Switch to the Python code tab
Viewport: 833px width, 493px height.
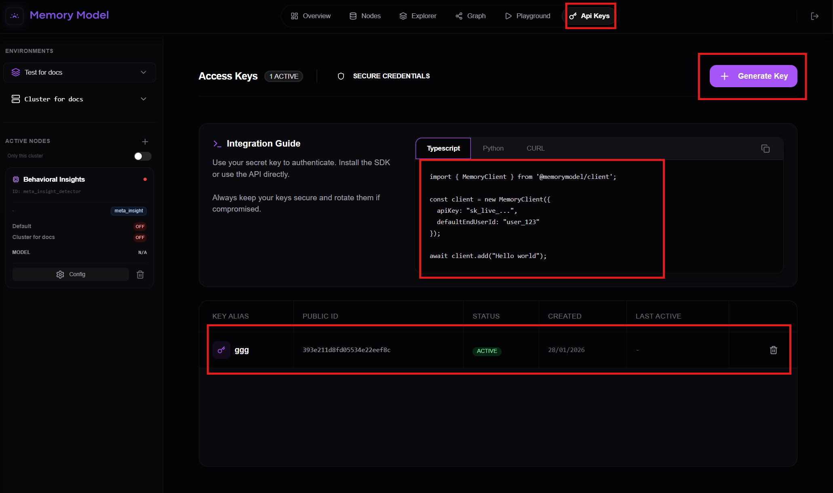pyautogui.click(x=493, y=148)
